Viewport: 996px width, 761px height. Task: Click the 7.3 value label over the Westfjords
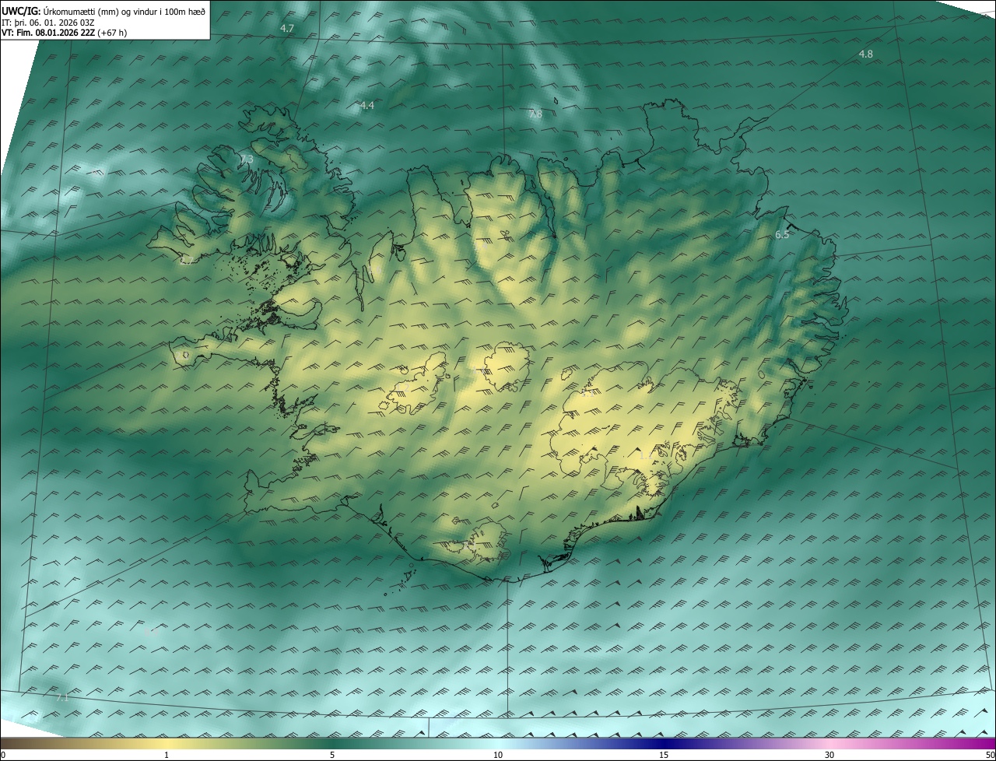pyautogui.click(x=246, y=159)
